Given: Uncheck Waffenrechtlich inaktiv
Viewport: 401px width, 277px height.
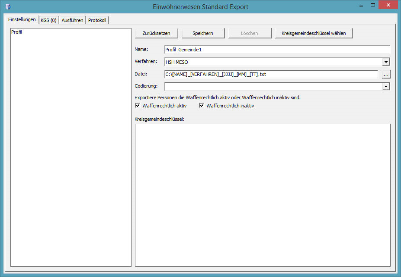Looking at the screenshot, I should (202, 105).
